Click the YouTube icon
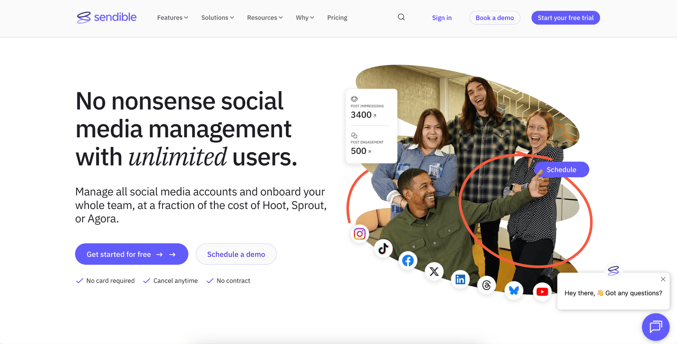677x344 pixels. [x=542, y=292]
